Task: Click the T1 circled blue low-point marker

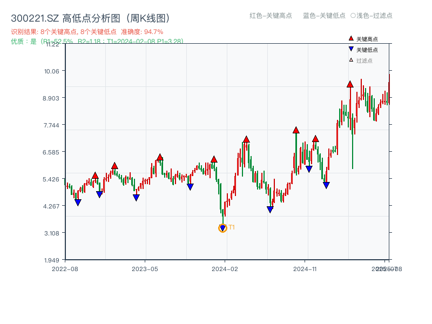Action: [222, 228]
